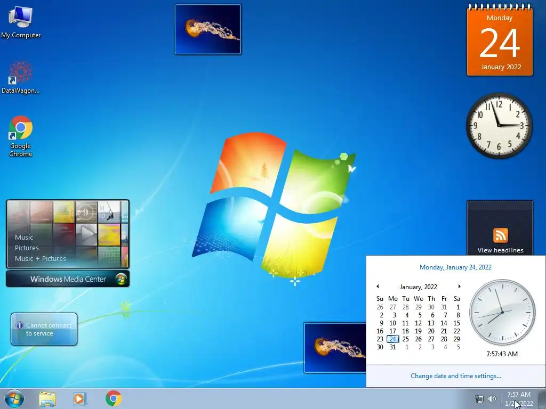Image resolution: width=546 pixels, height=409 pixels.
Task: Go to next month in calendar
Action: point(459,286)
